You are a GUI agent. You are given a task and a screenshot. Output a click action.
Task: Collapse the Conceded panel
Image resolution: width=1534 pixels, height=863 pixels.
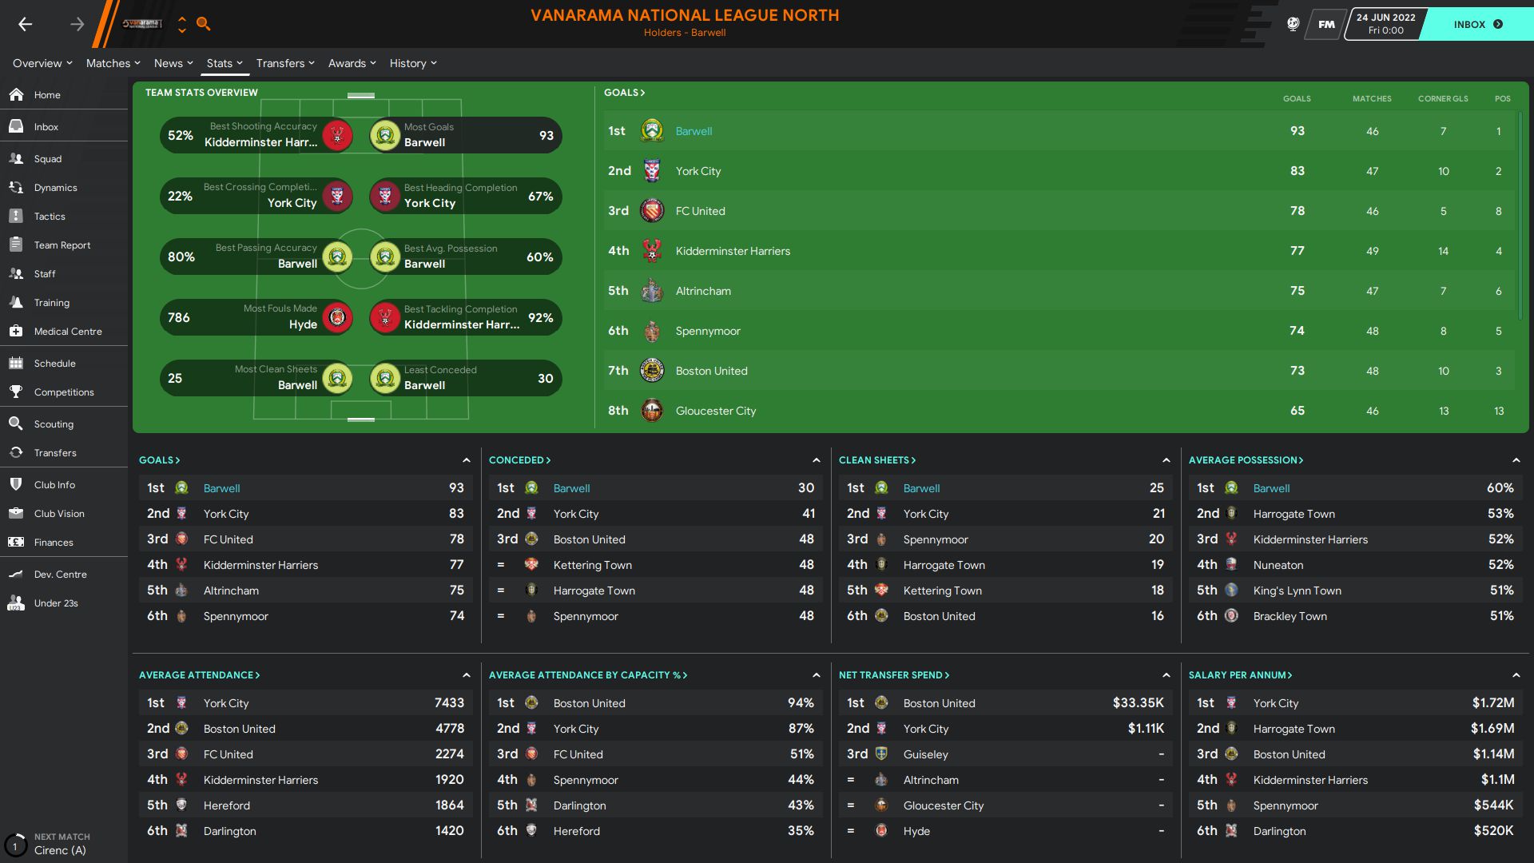[x=816, y=460]
